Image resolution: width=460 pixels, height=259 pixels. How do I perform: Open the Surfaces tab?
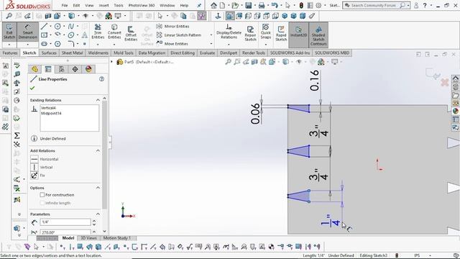(x=49, y=53)
